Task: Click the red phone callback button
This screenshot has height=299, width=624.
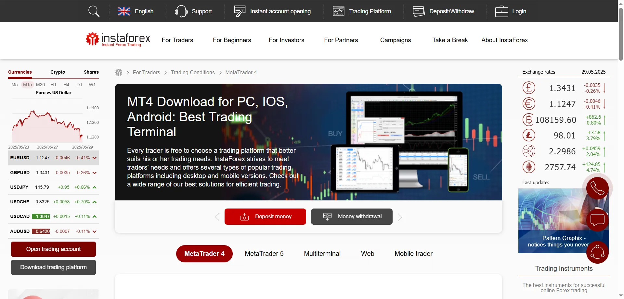Action: (x=597, y=188)
